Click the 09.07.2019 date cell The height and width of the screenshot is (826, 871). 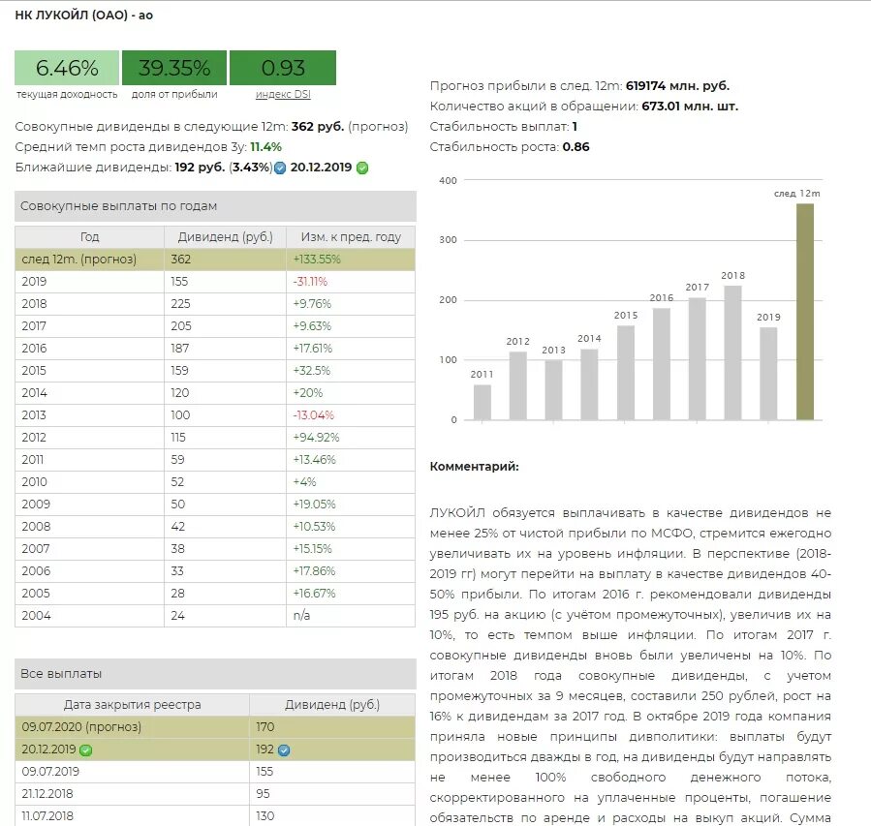tap(132, 772)
